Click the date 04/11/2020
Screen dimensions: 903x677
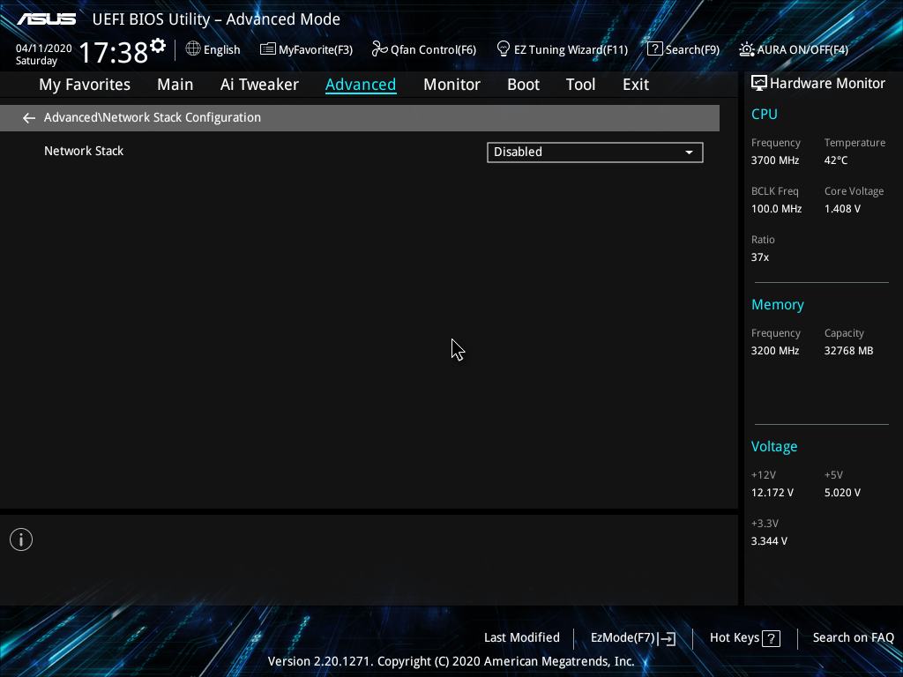point(44,48)
